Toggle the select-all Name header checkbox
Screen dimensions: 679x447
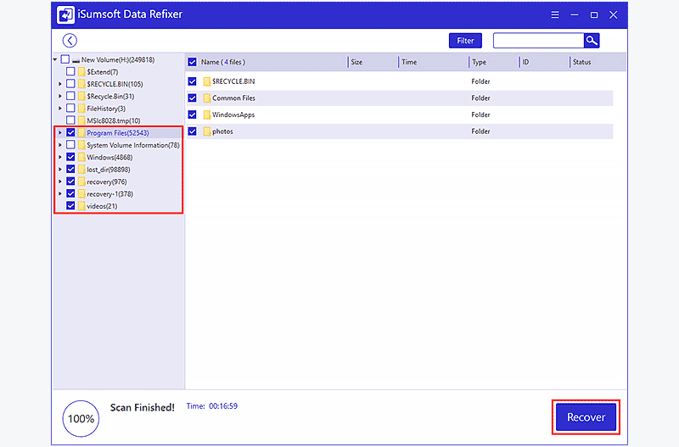[x=193, y=62]
